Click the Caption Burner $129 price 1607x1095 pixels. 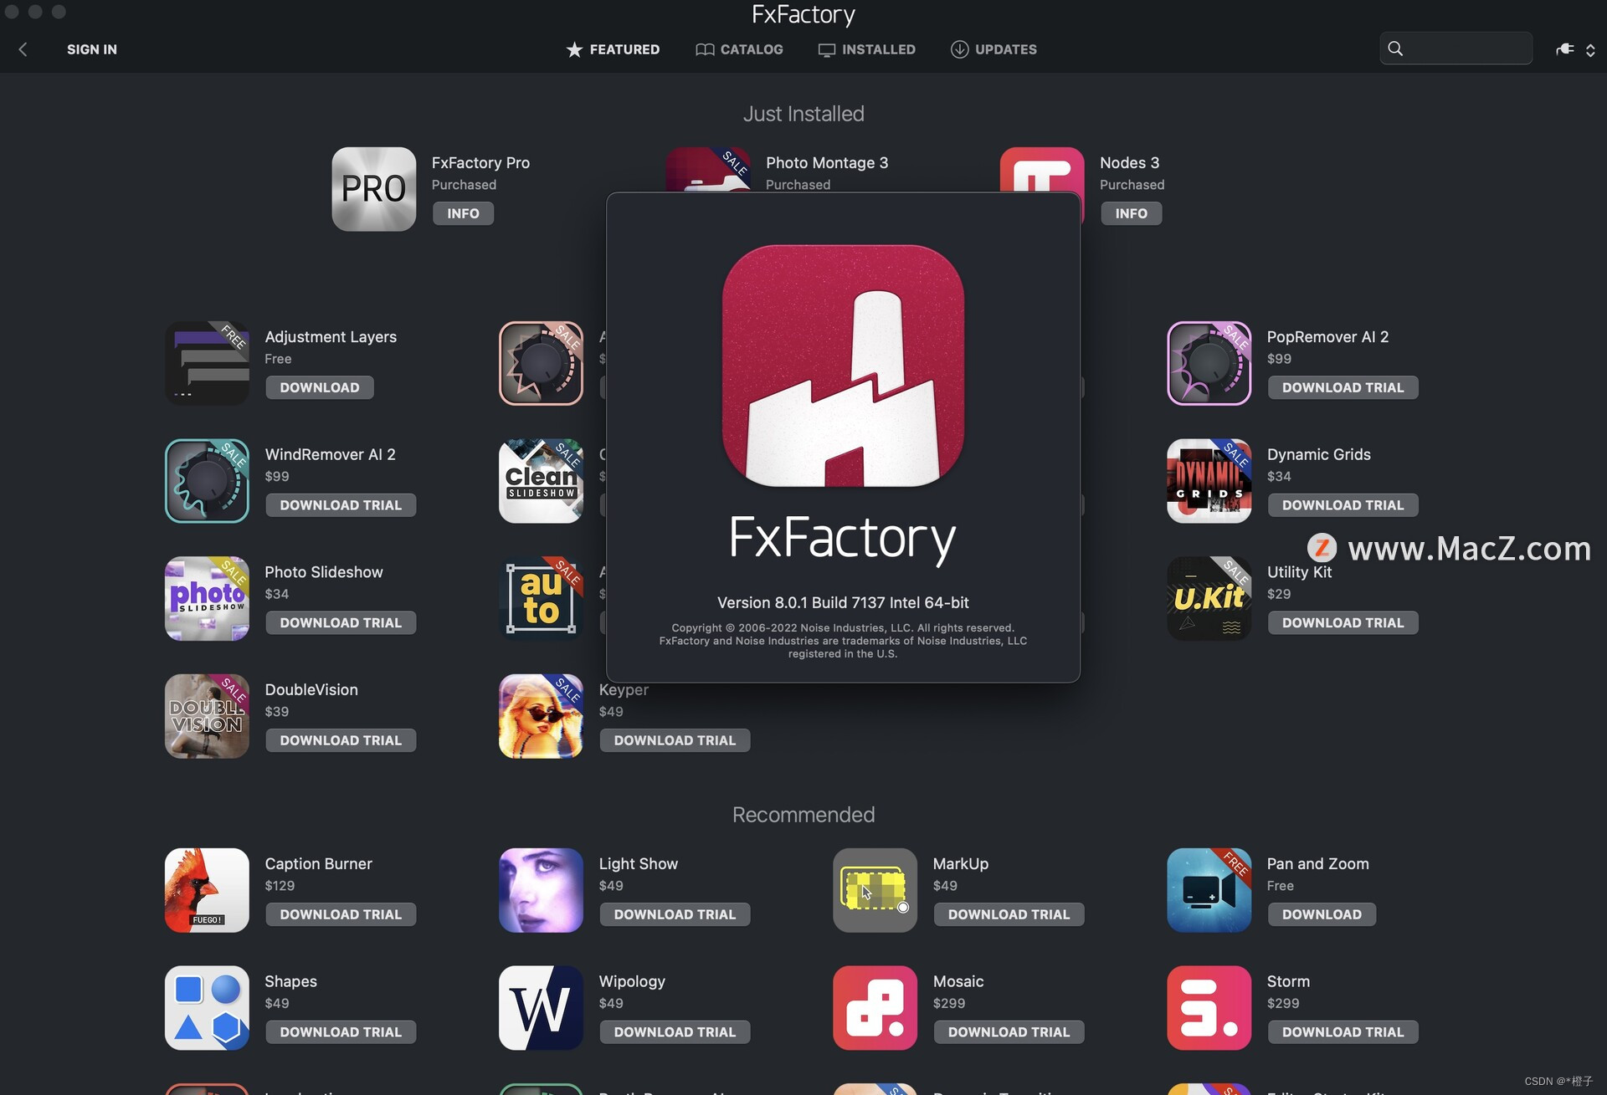280,886
